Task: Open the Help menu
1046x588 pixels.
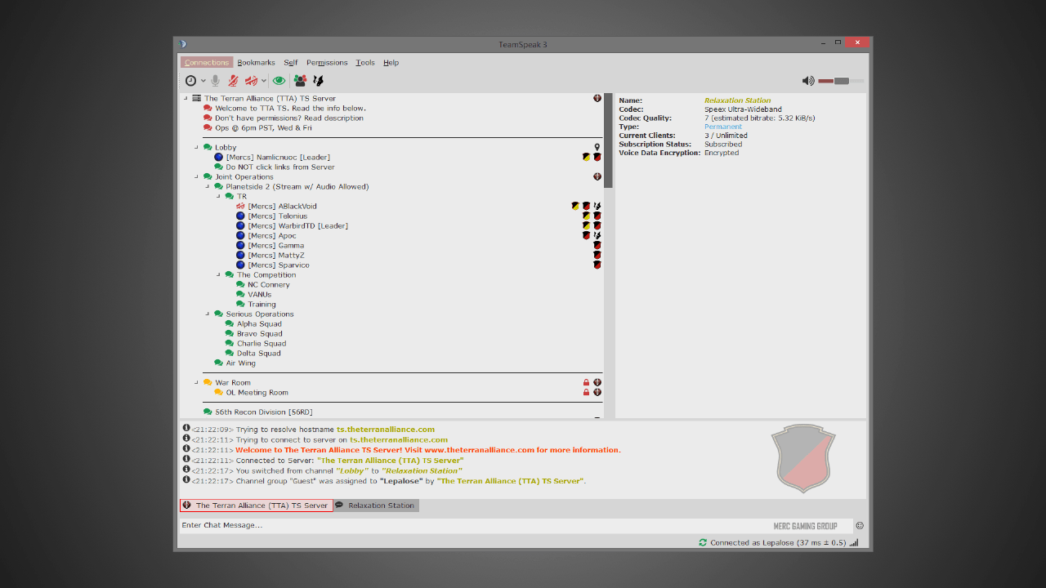Action: click(x=391, y=62)
